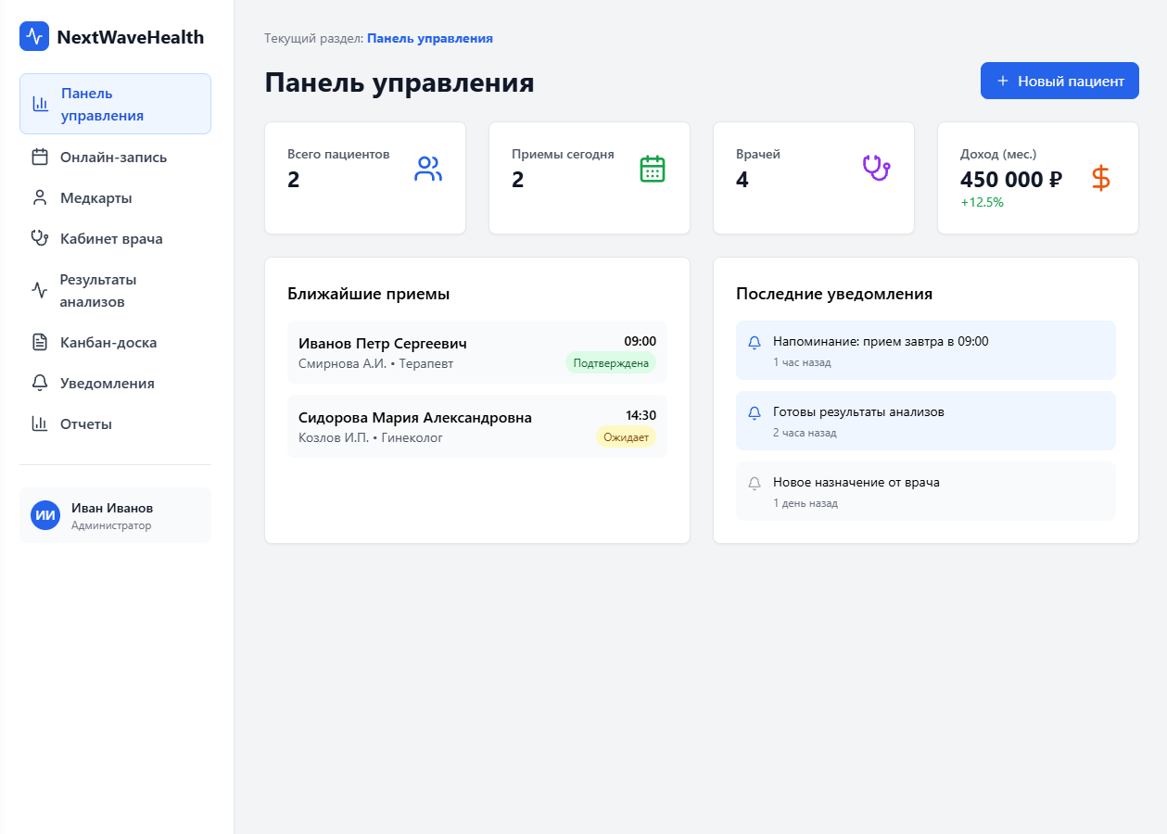Viewport: 1167px width, 834px height.
Task: Click the Отчеты chart icon
Action: tap(38, 423)
